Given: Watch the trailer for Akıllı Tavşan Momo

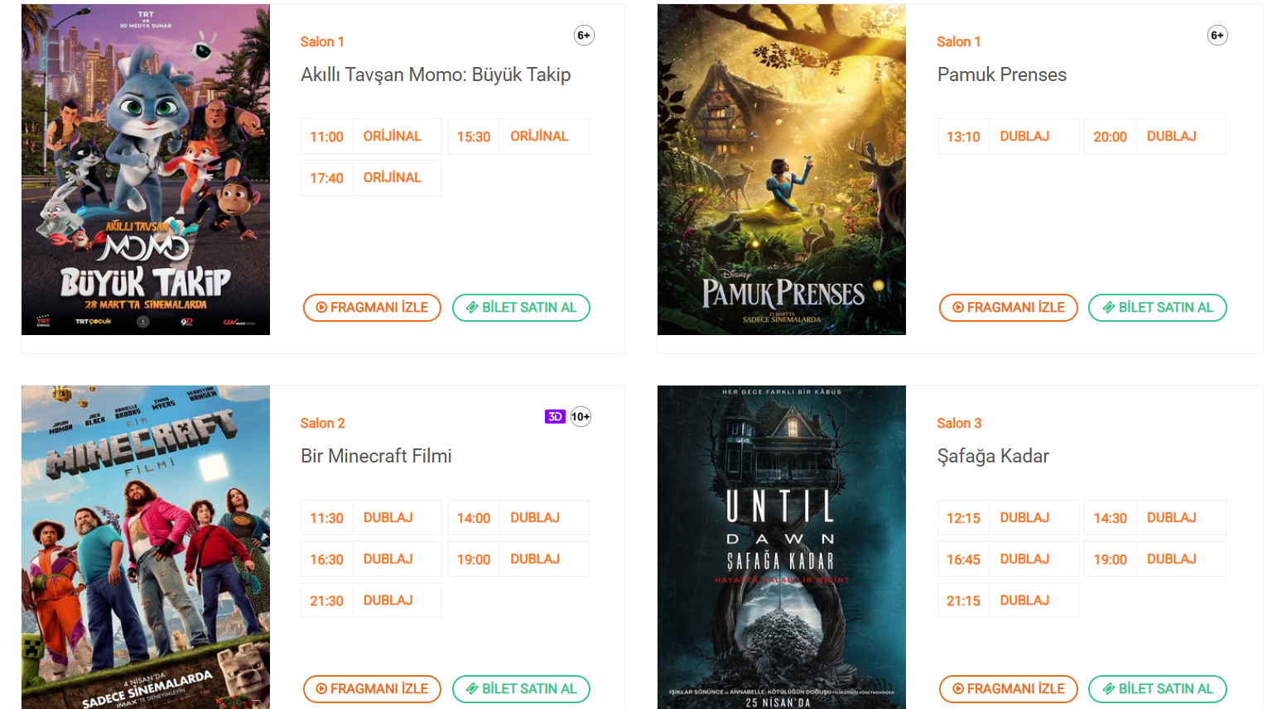Looking at the screenshot, I should click(372, 308).
